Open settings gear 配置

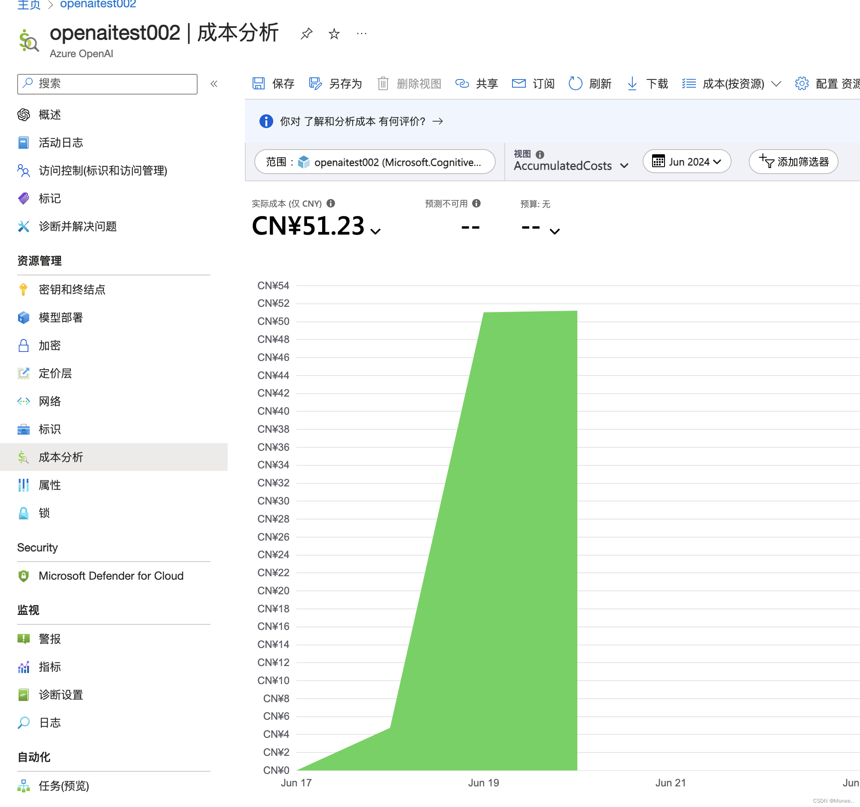[x=802, y=83]
